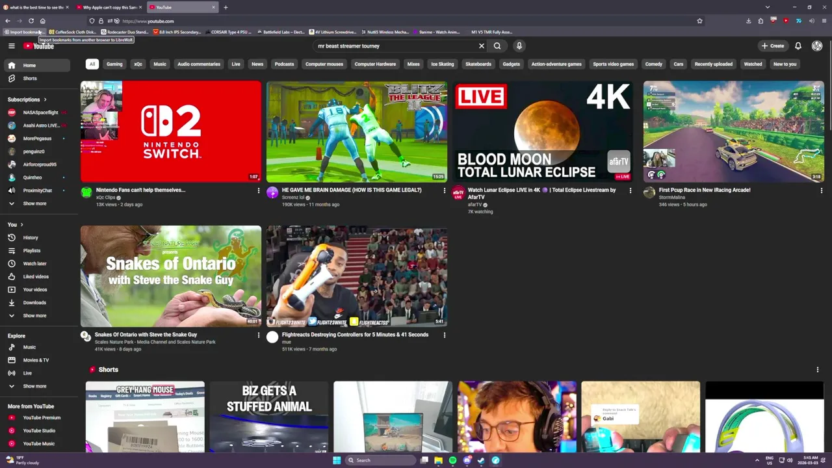
Task: Open History in the sidebar
Action: click(37, 238)
